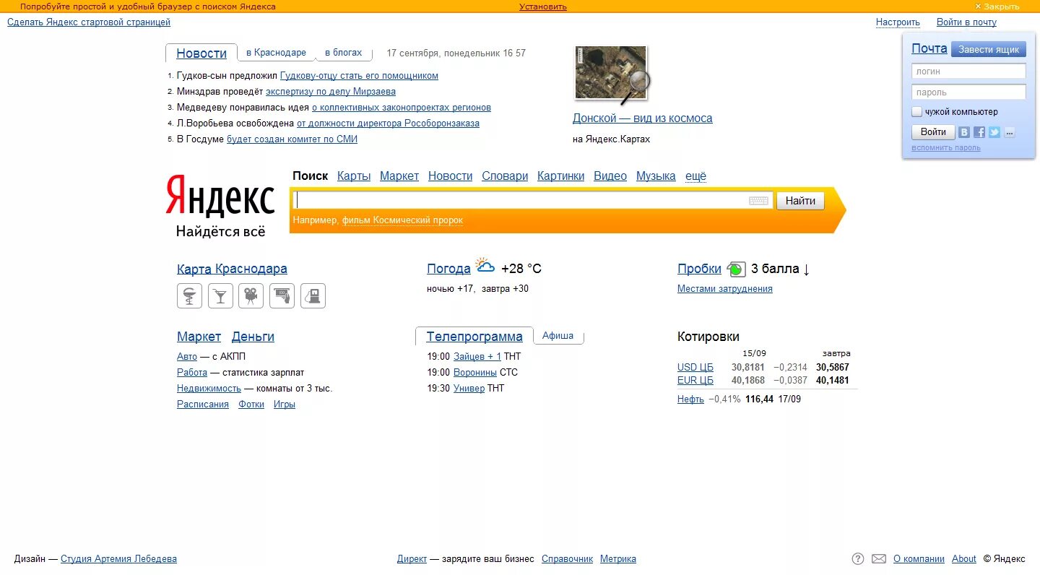
Task: Open the Новости tab heading
Action: pyautogui.click(x=201, y=53)
